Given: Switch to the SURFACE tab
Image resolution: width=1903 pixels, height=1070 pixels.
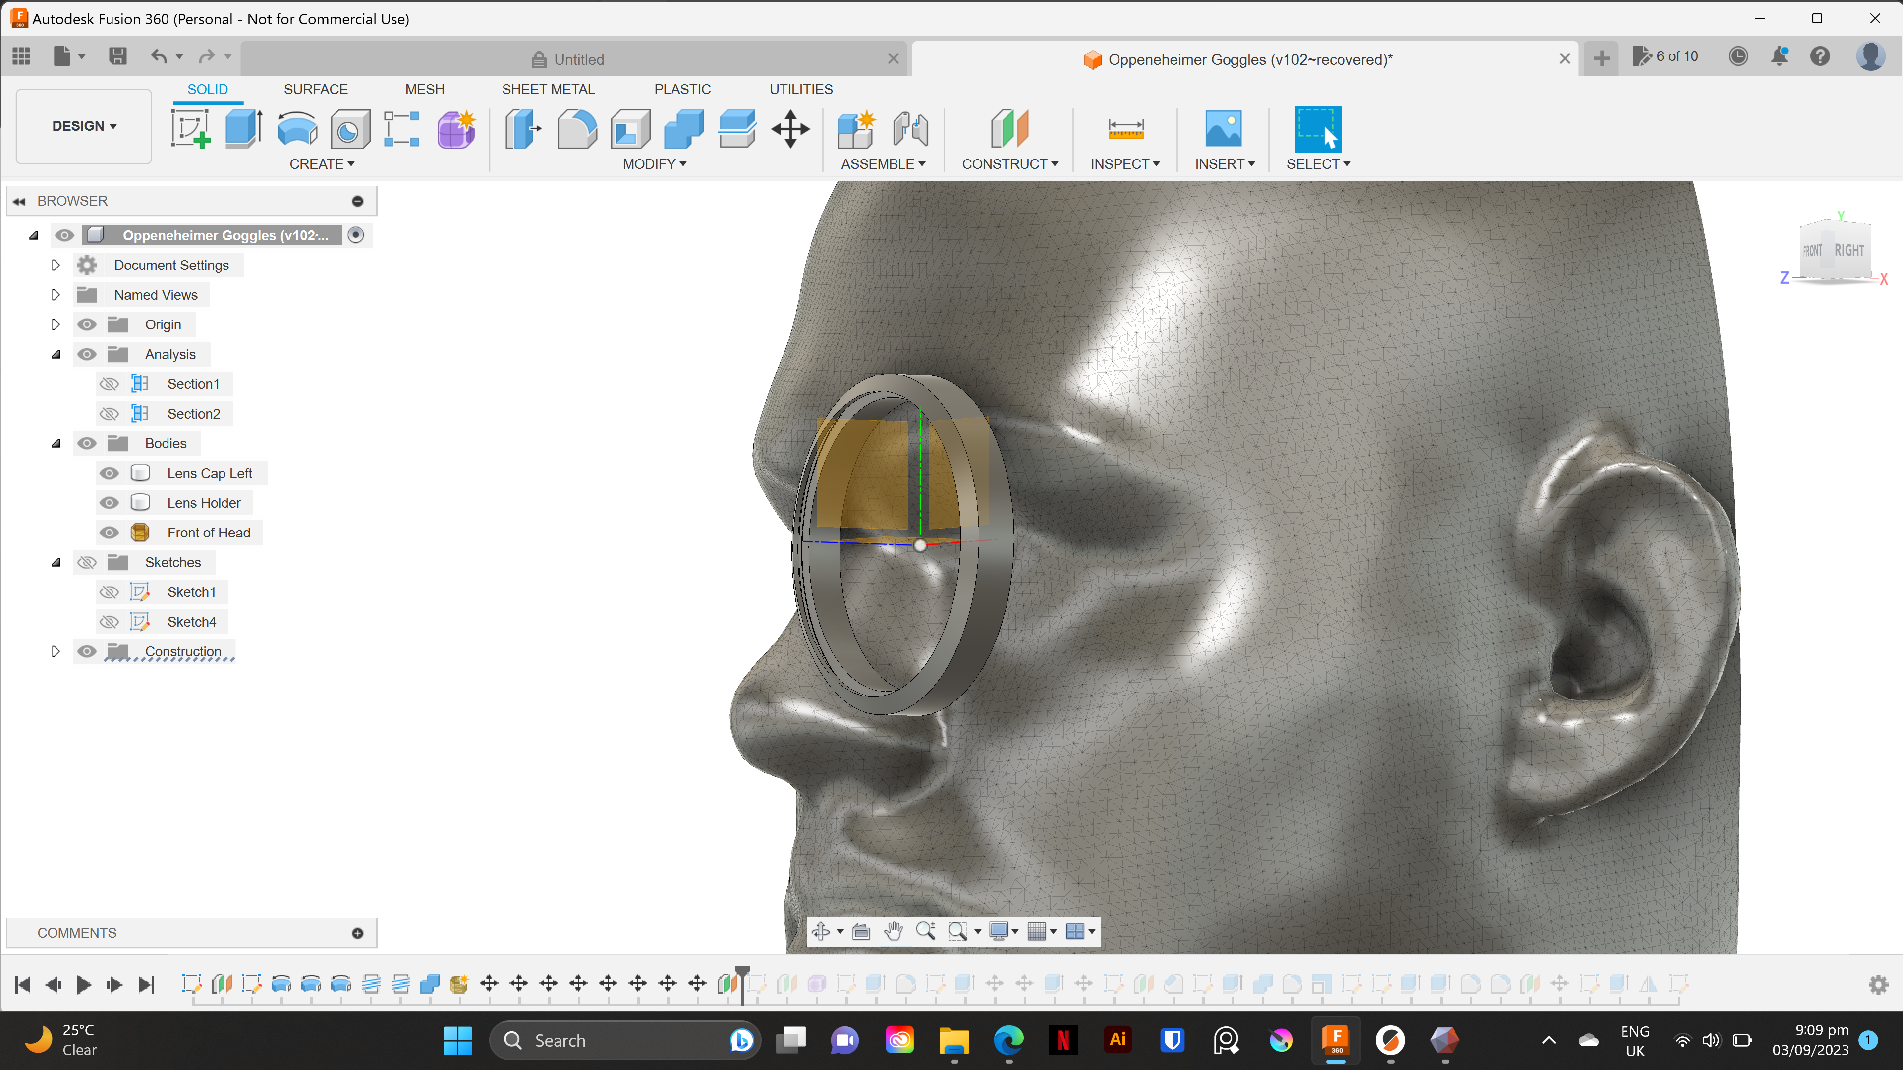Looking at the screenshot, I should (316, 89).
